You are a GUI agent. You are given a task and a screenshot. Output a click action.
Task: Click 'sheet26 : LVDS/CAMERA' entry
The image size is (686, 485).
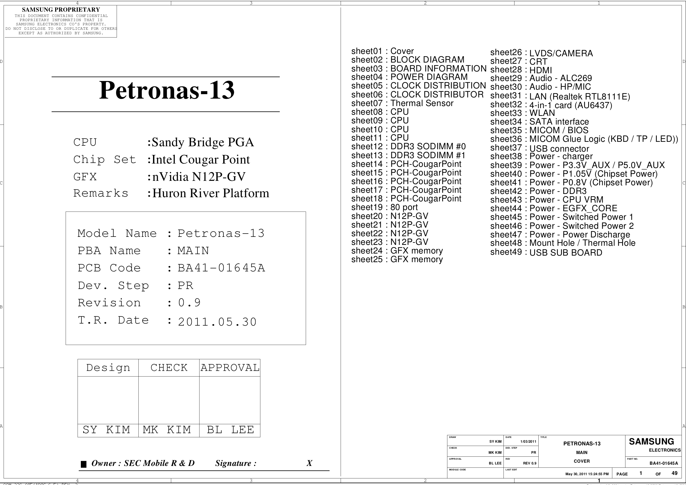pos(542,53)
